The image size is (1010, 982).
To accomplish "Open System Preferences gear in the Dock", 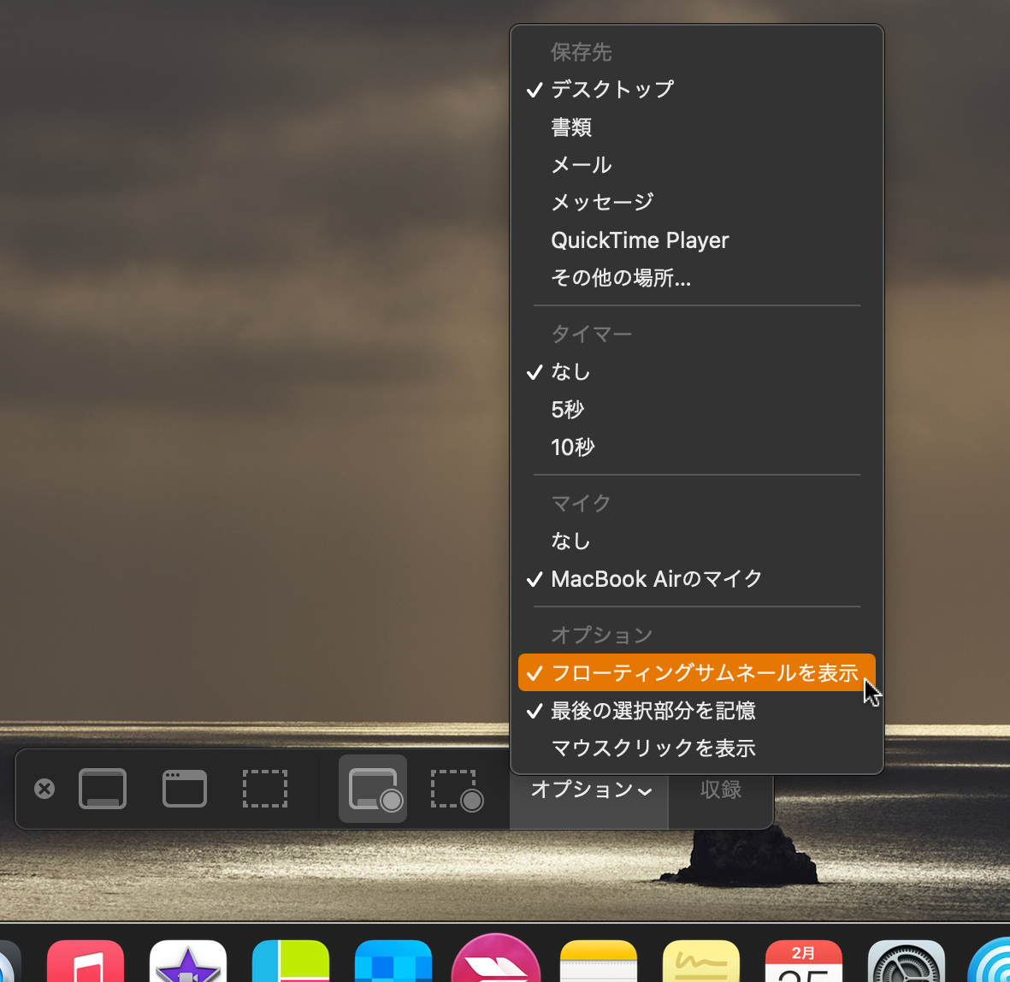I will [906, 961].
